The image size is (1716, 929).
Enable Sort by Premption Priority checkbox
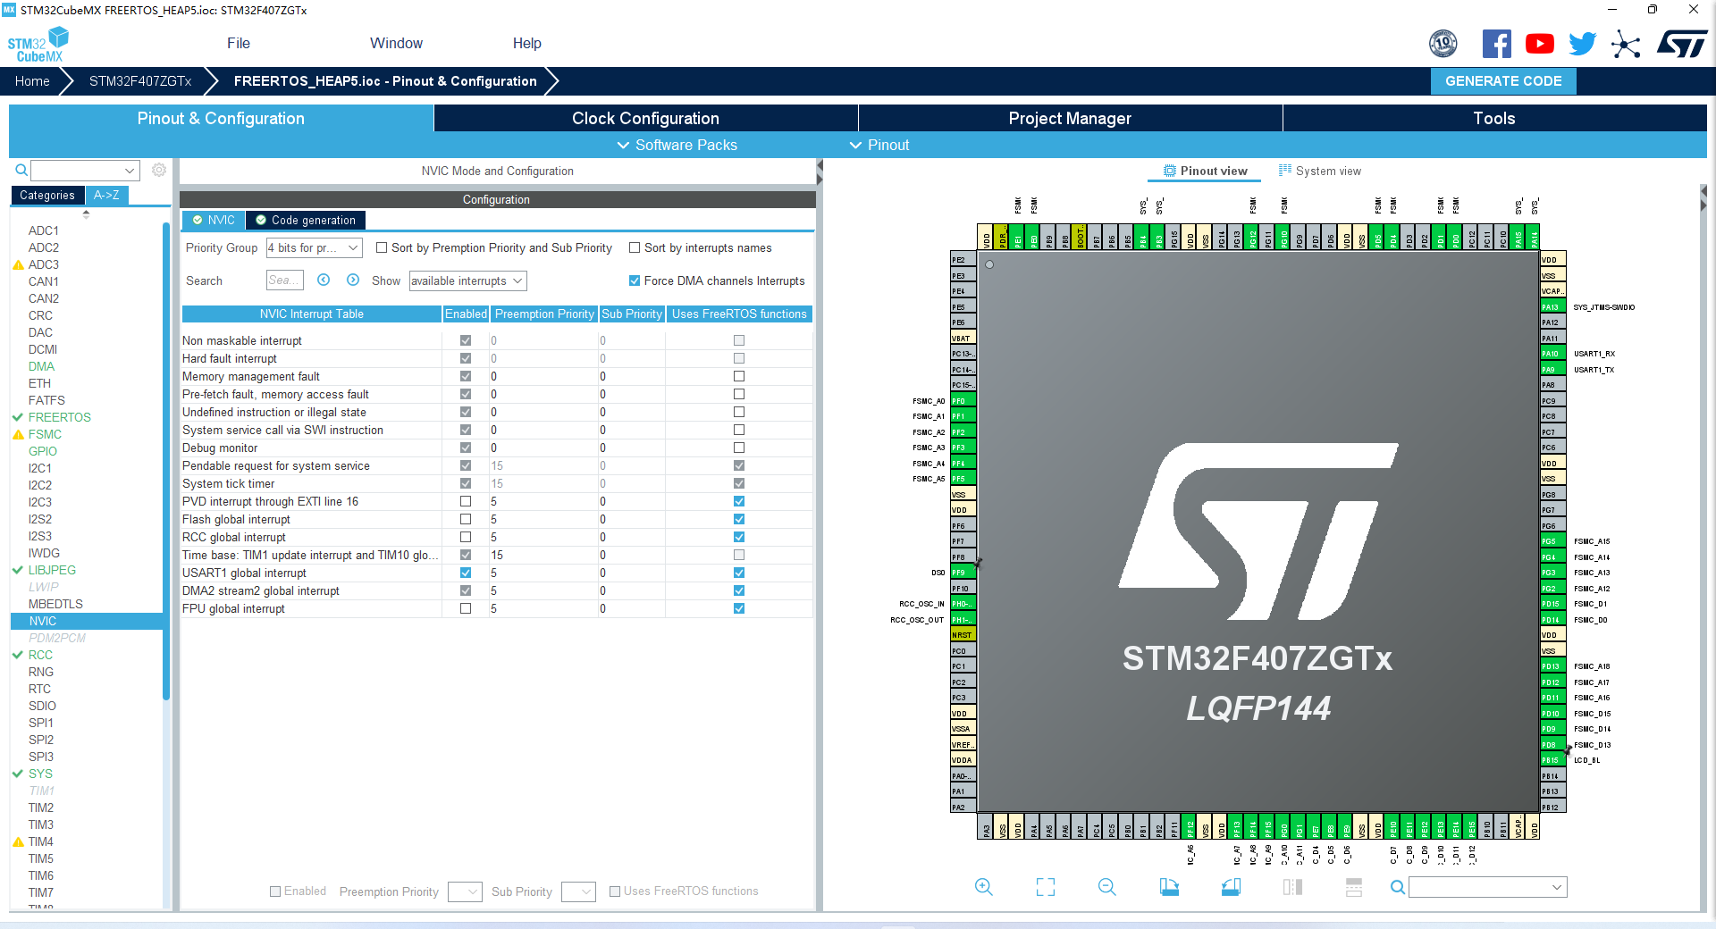382,247
